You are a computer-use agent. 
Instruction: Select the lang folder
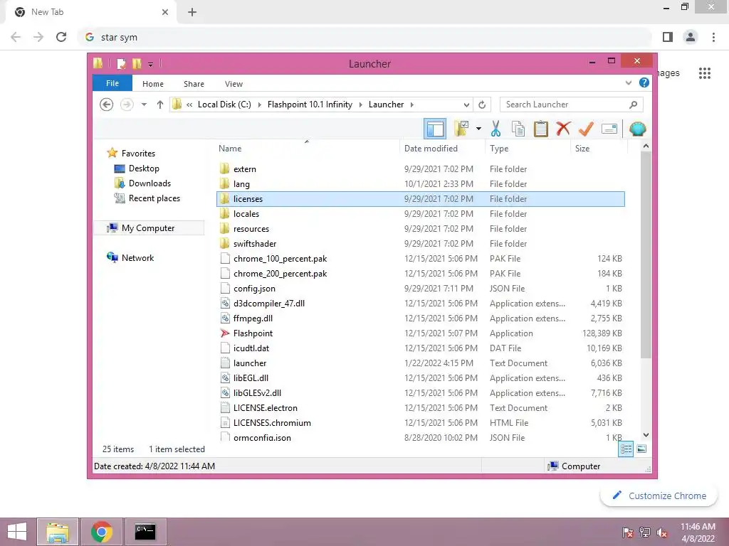[x=420, y=184]
